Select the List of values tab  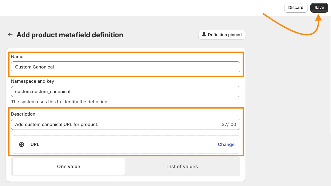pyautogui.click(x=182, y=166)
